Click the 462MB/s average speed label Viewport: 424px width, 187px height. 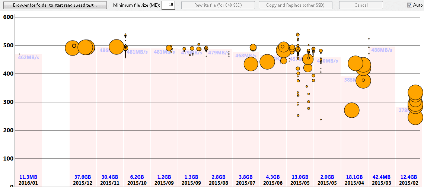29,57
